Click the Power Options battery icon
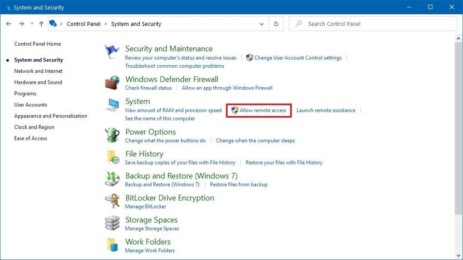 pyautogui.click(x=112, y=136)
